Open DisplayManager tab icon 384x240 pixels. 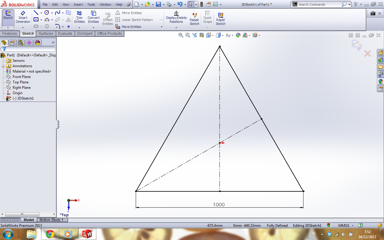tap(37, 43)
